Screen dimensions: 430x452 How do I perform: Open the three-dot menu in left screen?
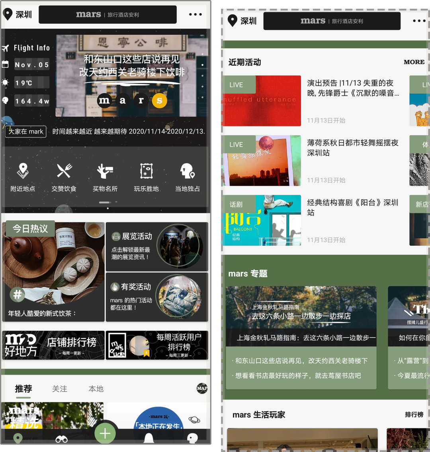(195, 14)
